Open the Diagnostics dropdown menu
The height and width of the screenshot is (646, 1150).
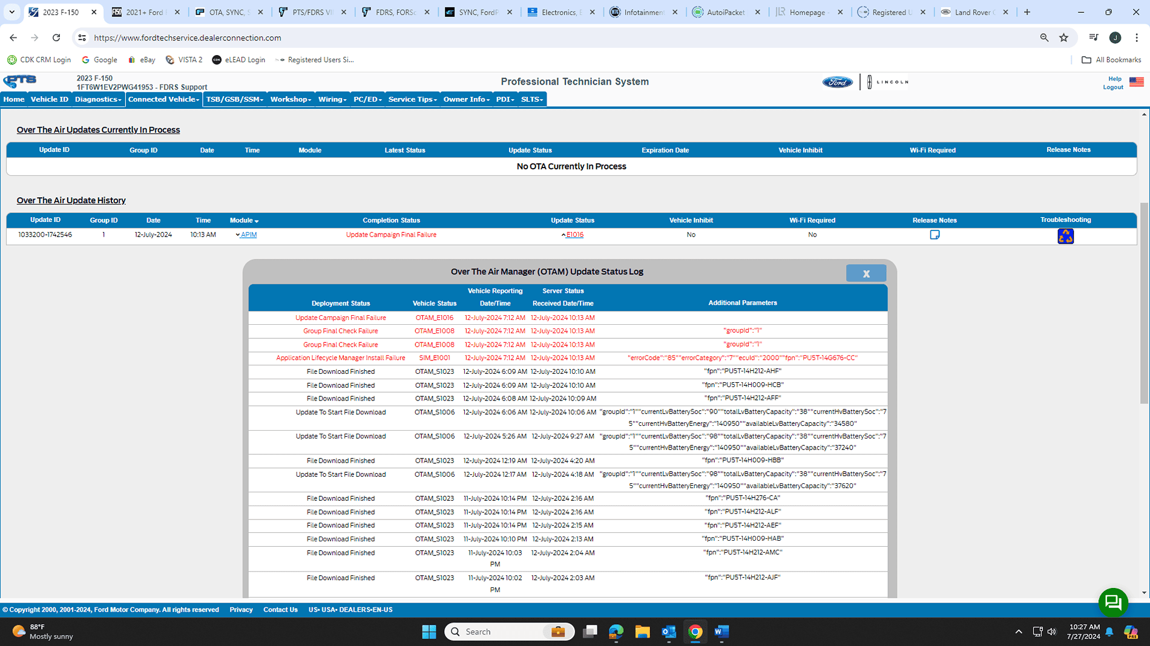[x=98, y=99]
